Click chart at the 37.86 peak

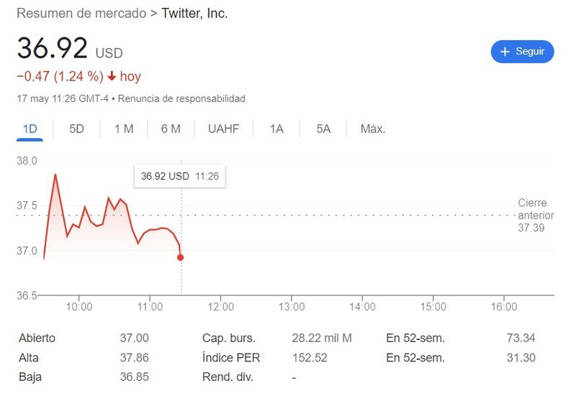pyautogui.click(x=55, y=175)
